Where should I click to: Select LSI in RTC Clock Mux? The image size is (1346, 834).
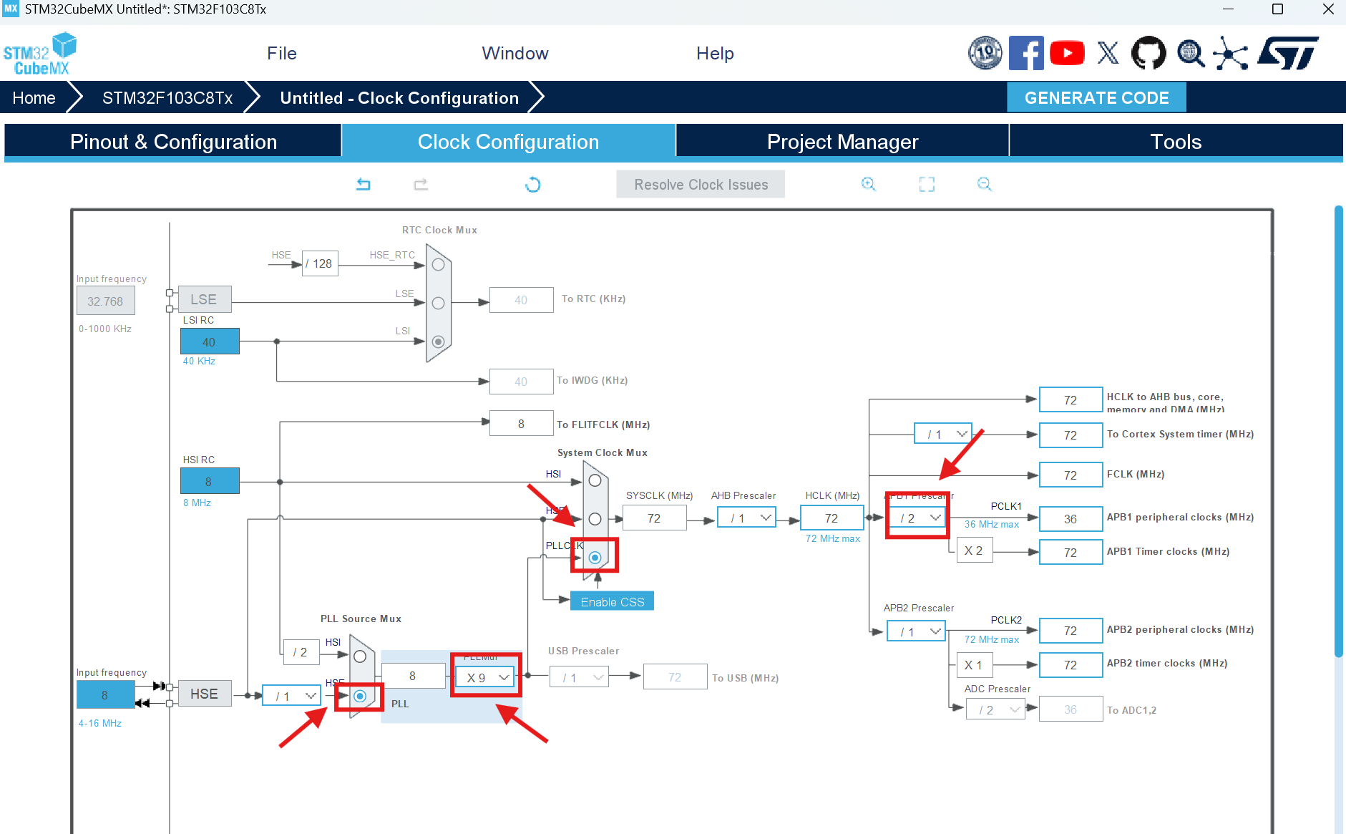click(x=439, y=341)
